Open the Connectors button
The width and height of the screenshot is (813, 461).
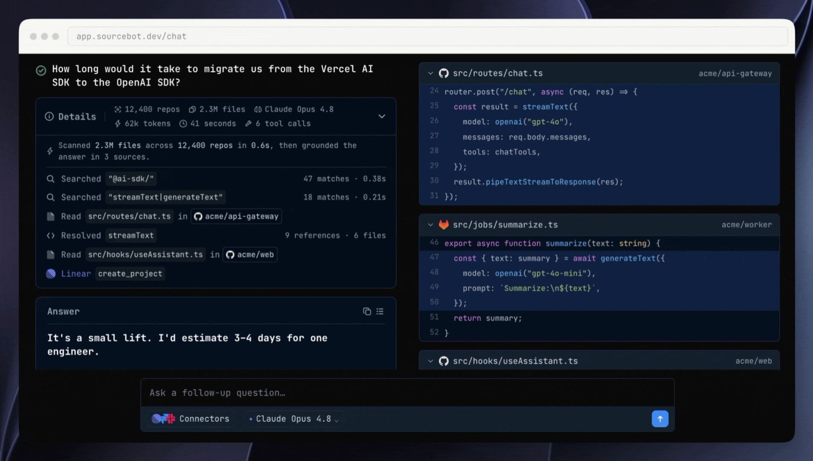190,419
